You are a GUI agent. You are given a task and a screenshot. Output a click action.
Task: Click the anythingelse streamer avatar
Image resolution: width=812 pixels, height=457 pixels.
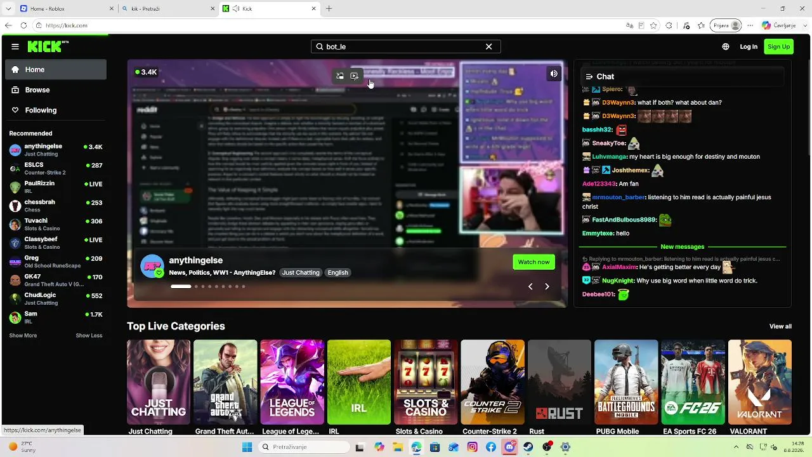click(152, 267)
